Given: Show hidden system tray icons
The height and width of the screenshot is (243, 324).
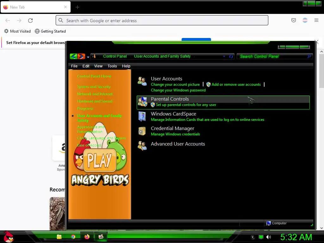Looking at the screenshot, I should [253, 237].
